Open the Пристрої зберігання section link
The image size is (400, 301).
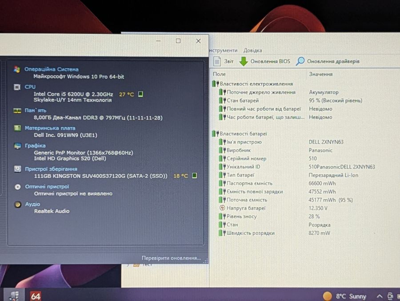pos(51,169)
